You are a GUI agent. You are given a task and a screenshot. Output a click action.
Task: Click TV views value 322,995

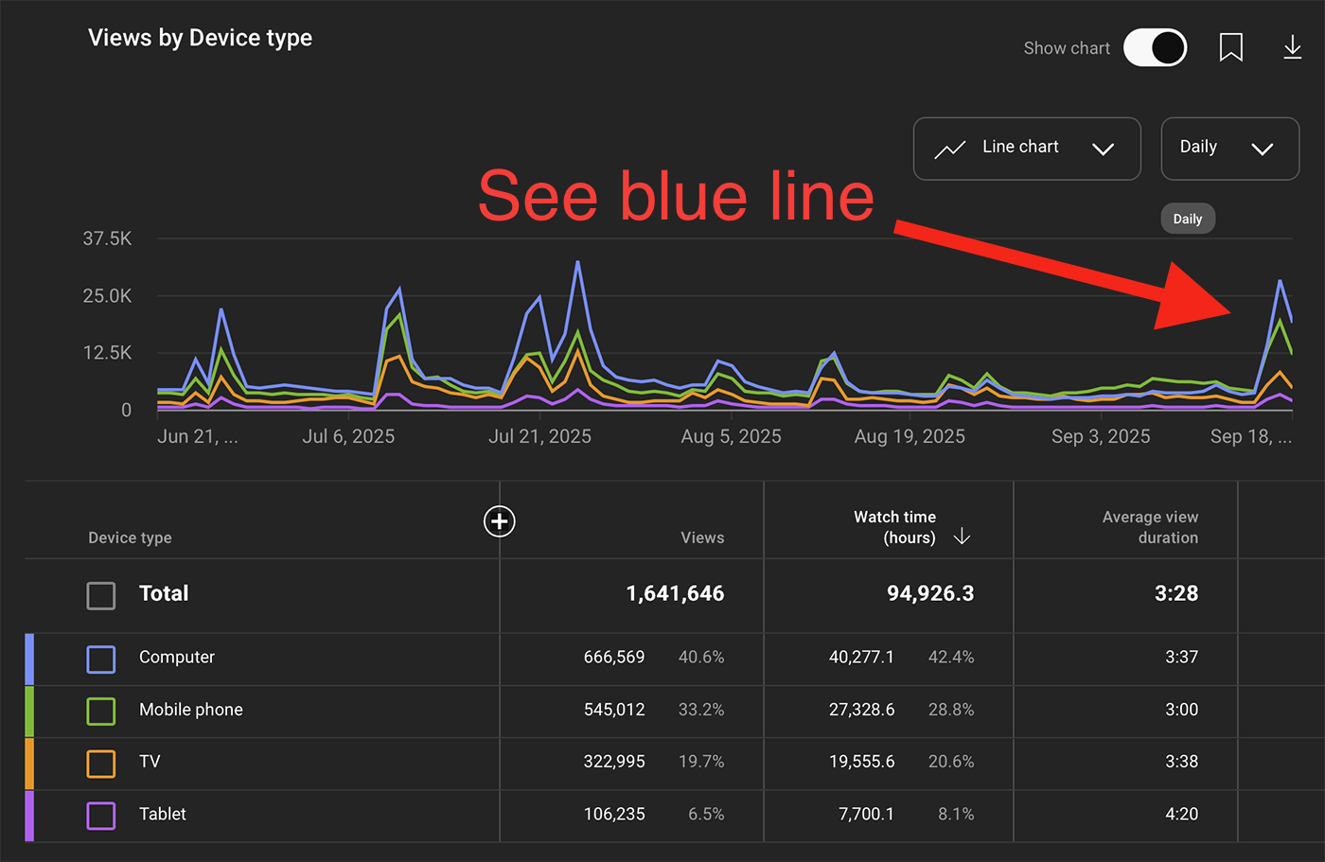coord(614,762)
